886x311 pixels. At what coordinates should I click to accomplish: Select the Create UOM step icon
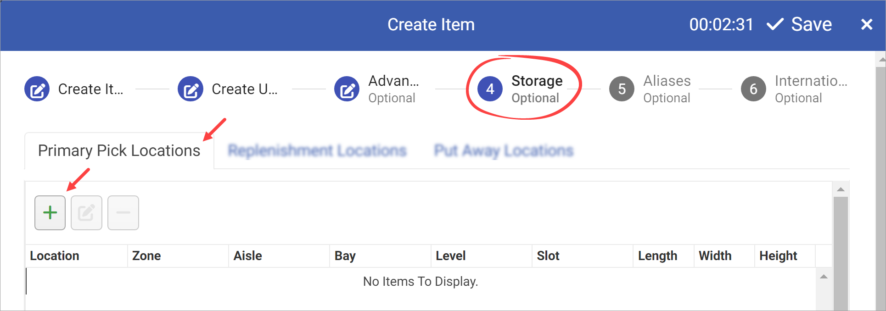click(191, 89)
